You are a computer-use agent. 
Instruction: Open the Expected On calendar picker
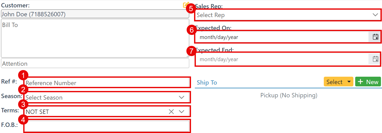[375, 37]
